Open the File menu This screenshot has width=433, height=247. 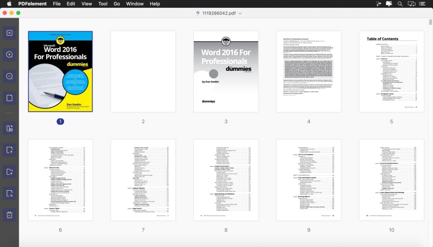click(x=57, y=3)
